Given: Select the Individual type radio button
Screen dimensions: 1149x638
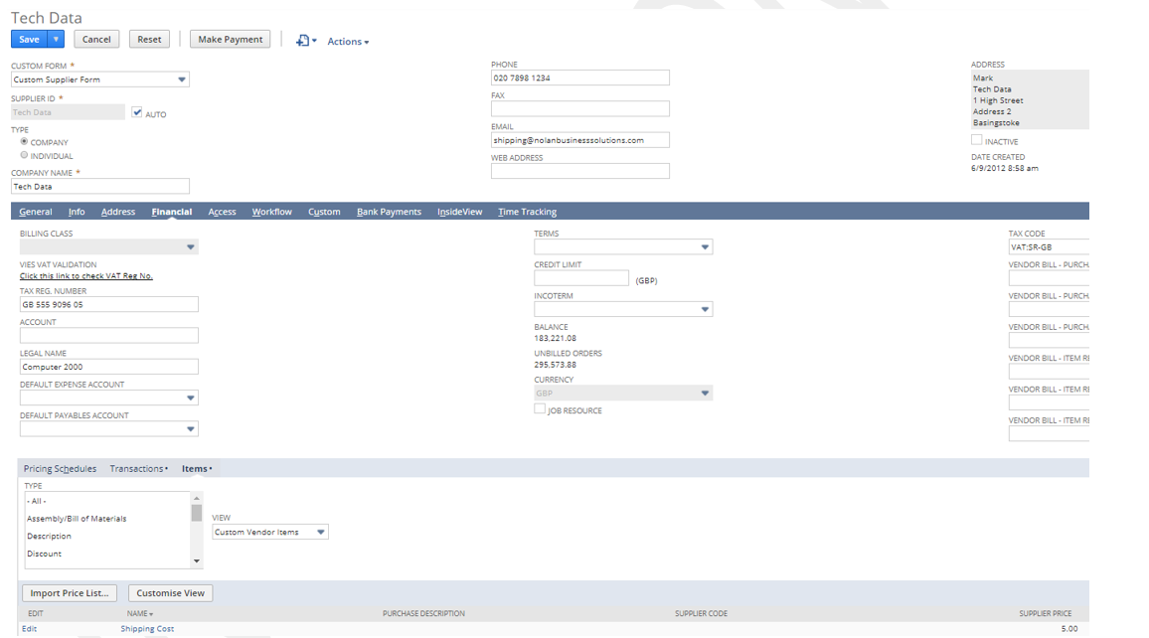Looking at the screenshot, I should click(25, 155).
